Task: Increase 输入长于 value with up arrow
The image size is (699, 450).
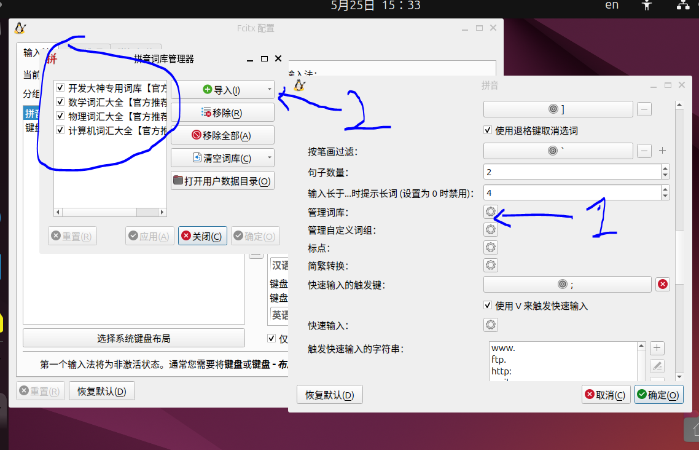Action: (665, 189)
